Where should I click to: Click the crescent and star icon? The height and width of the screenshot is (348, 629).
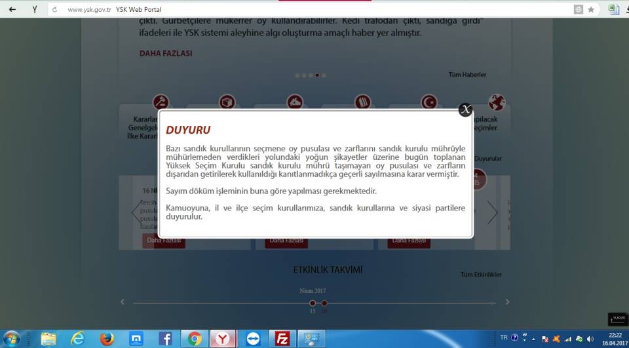click(429, 102)
